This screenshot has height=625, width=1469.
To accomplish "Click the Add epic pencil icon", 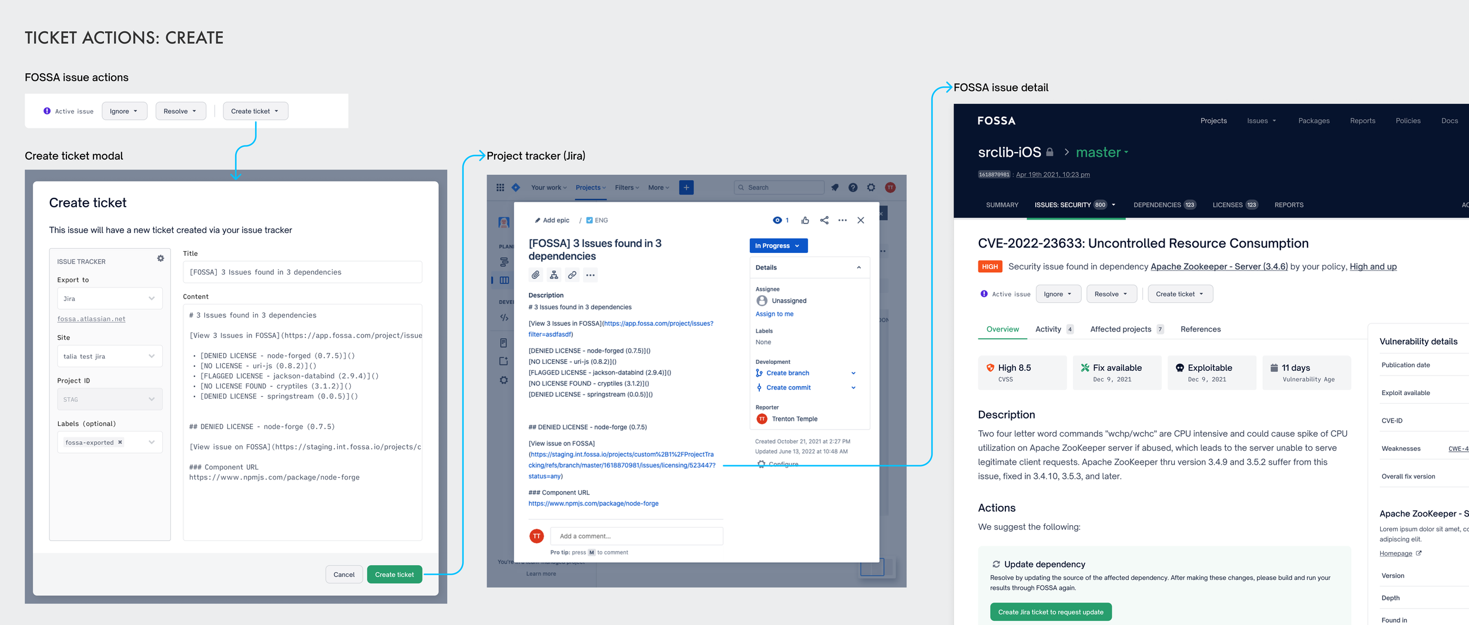I will pos(537,221).
